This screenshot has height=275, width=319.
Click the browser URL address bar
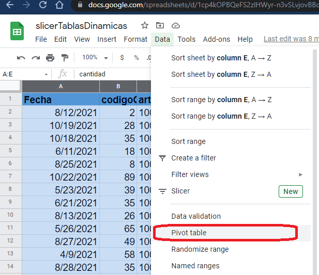195,5
